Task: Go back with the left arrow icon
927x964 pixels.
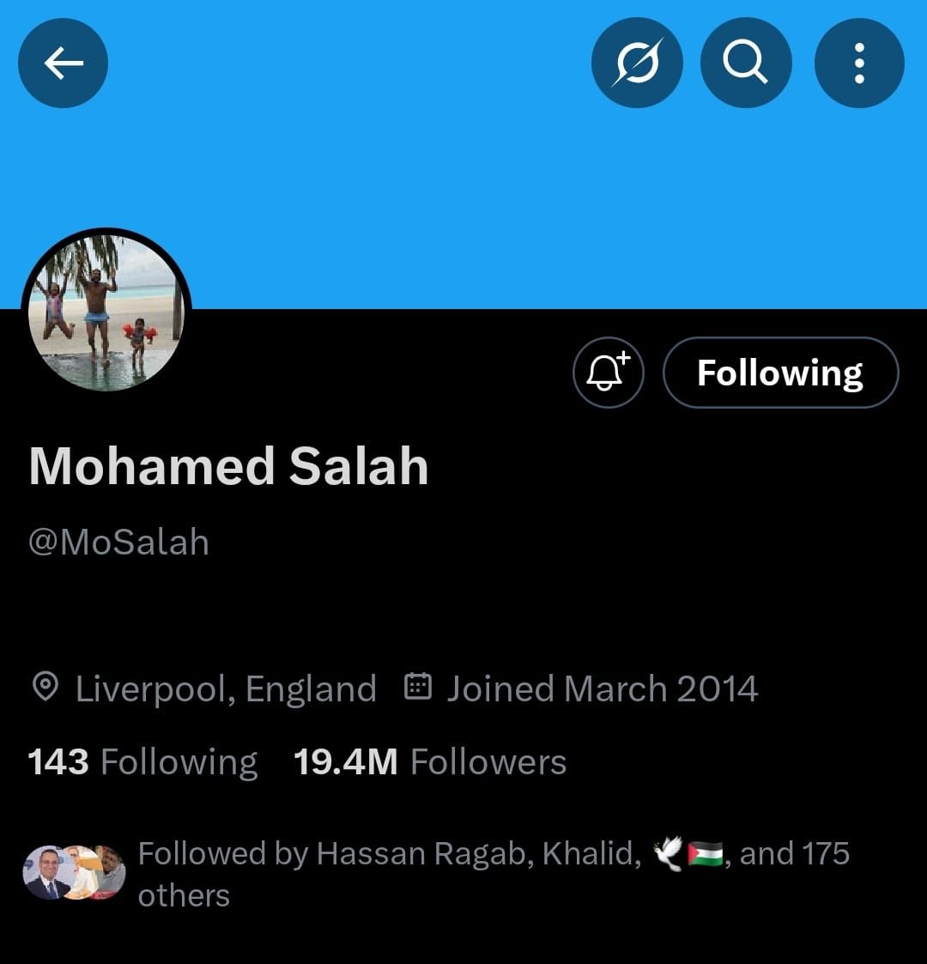Action: click(x=64, y=63)
